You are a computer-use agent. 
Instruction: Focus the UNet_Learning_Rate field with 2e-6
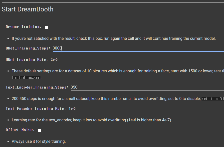click(137, 59)
